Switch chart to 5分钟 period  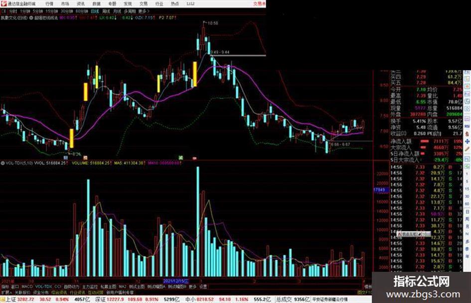pyautogui.click(x=38, y=11)
